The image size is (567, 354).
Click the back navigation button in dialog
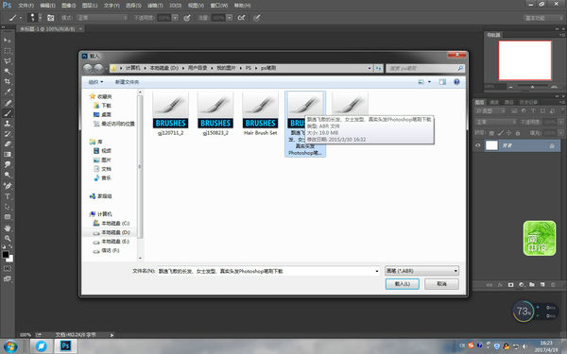[x=88, y=68]
